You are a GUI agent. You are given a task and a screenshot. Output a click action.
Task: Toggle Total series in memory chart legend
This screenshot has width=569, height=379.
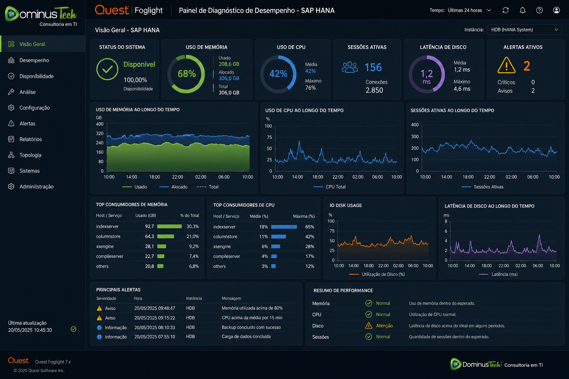click(208, 187)
